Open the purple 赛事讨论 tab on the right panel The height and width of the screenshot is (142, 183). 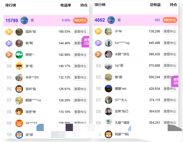[176, 81]
